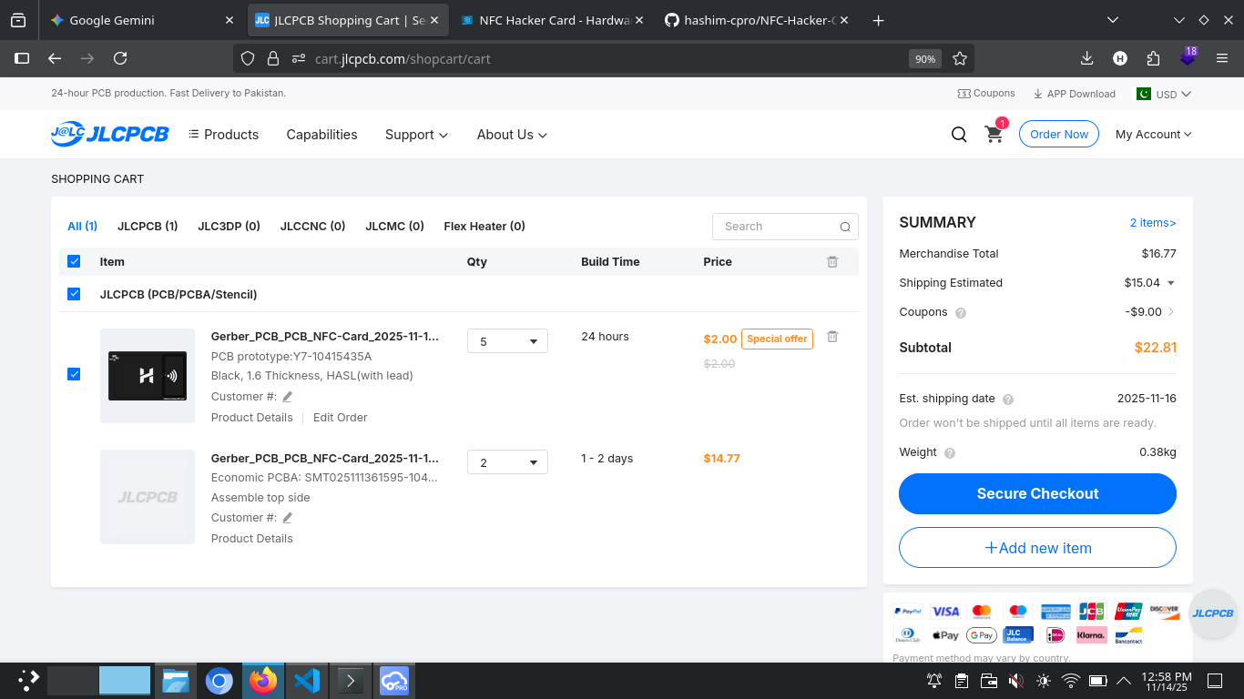
Task: Open quantity dropdown showing 5
Action: click(507, 341)
